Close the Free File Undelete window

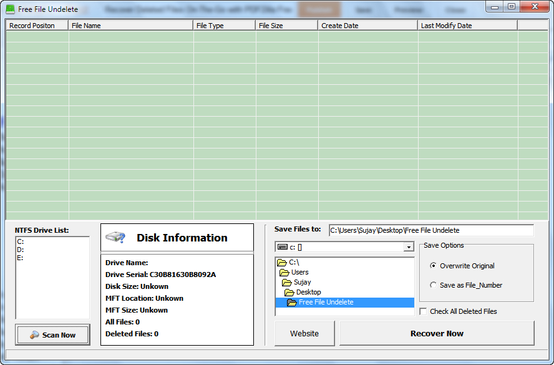(x=535, y=7)
